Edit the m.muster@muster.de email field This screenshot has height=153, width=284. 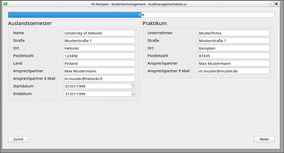(234, 71)
